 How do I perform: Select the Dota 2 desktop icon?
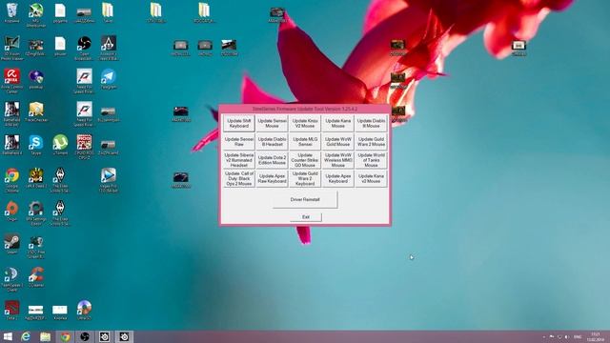pyautogui.click(x=11, y=310)
